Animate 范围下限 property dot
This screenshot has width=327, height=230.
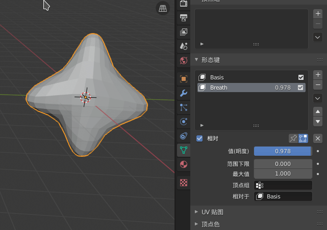pos(318,164)
